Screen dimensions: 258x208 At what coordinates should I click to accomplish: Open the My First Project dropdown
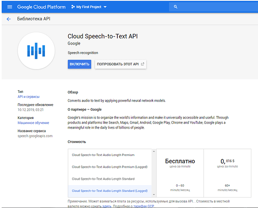(89, 7)
